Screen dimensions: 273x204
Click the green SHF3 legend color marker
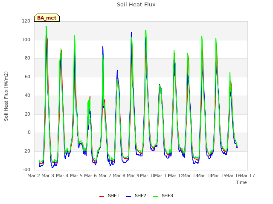coord(155,196)
